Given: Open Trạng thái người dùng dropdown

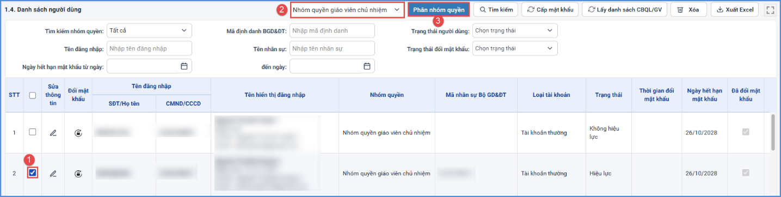Looking at the screenshot, I should 515,30.
